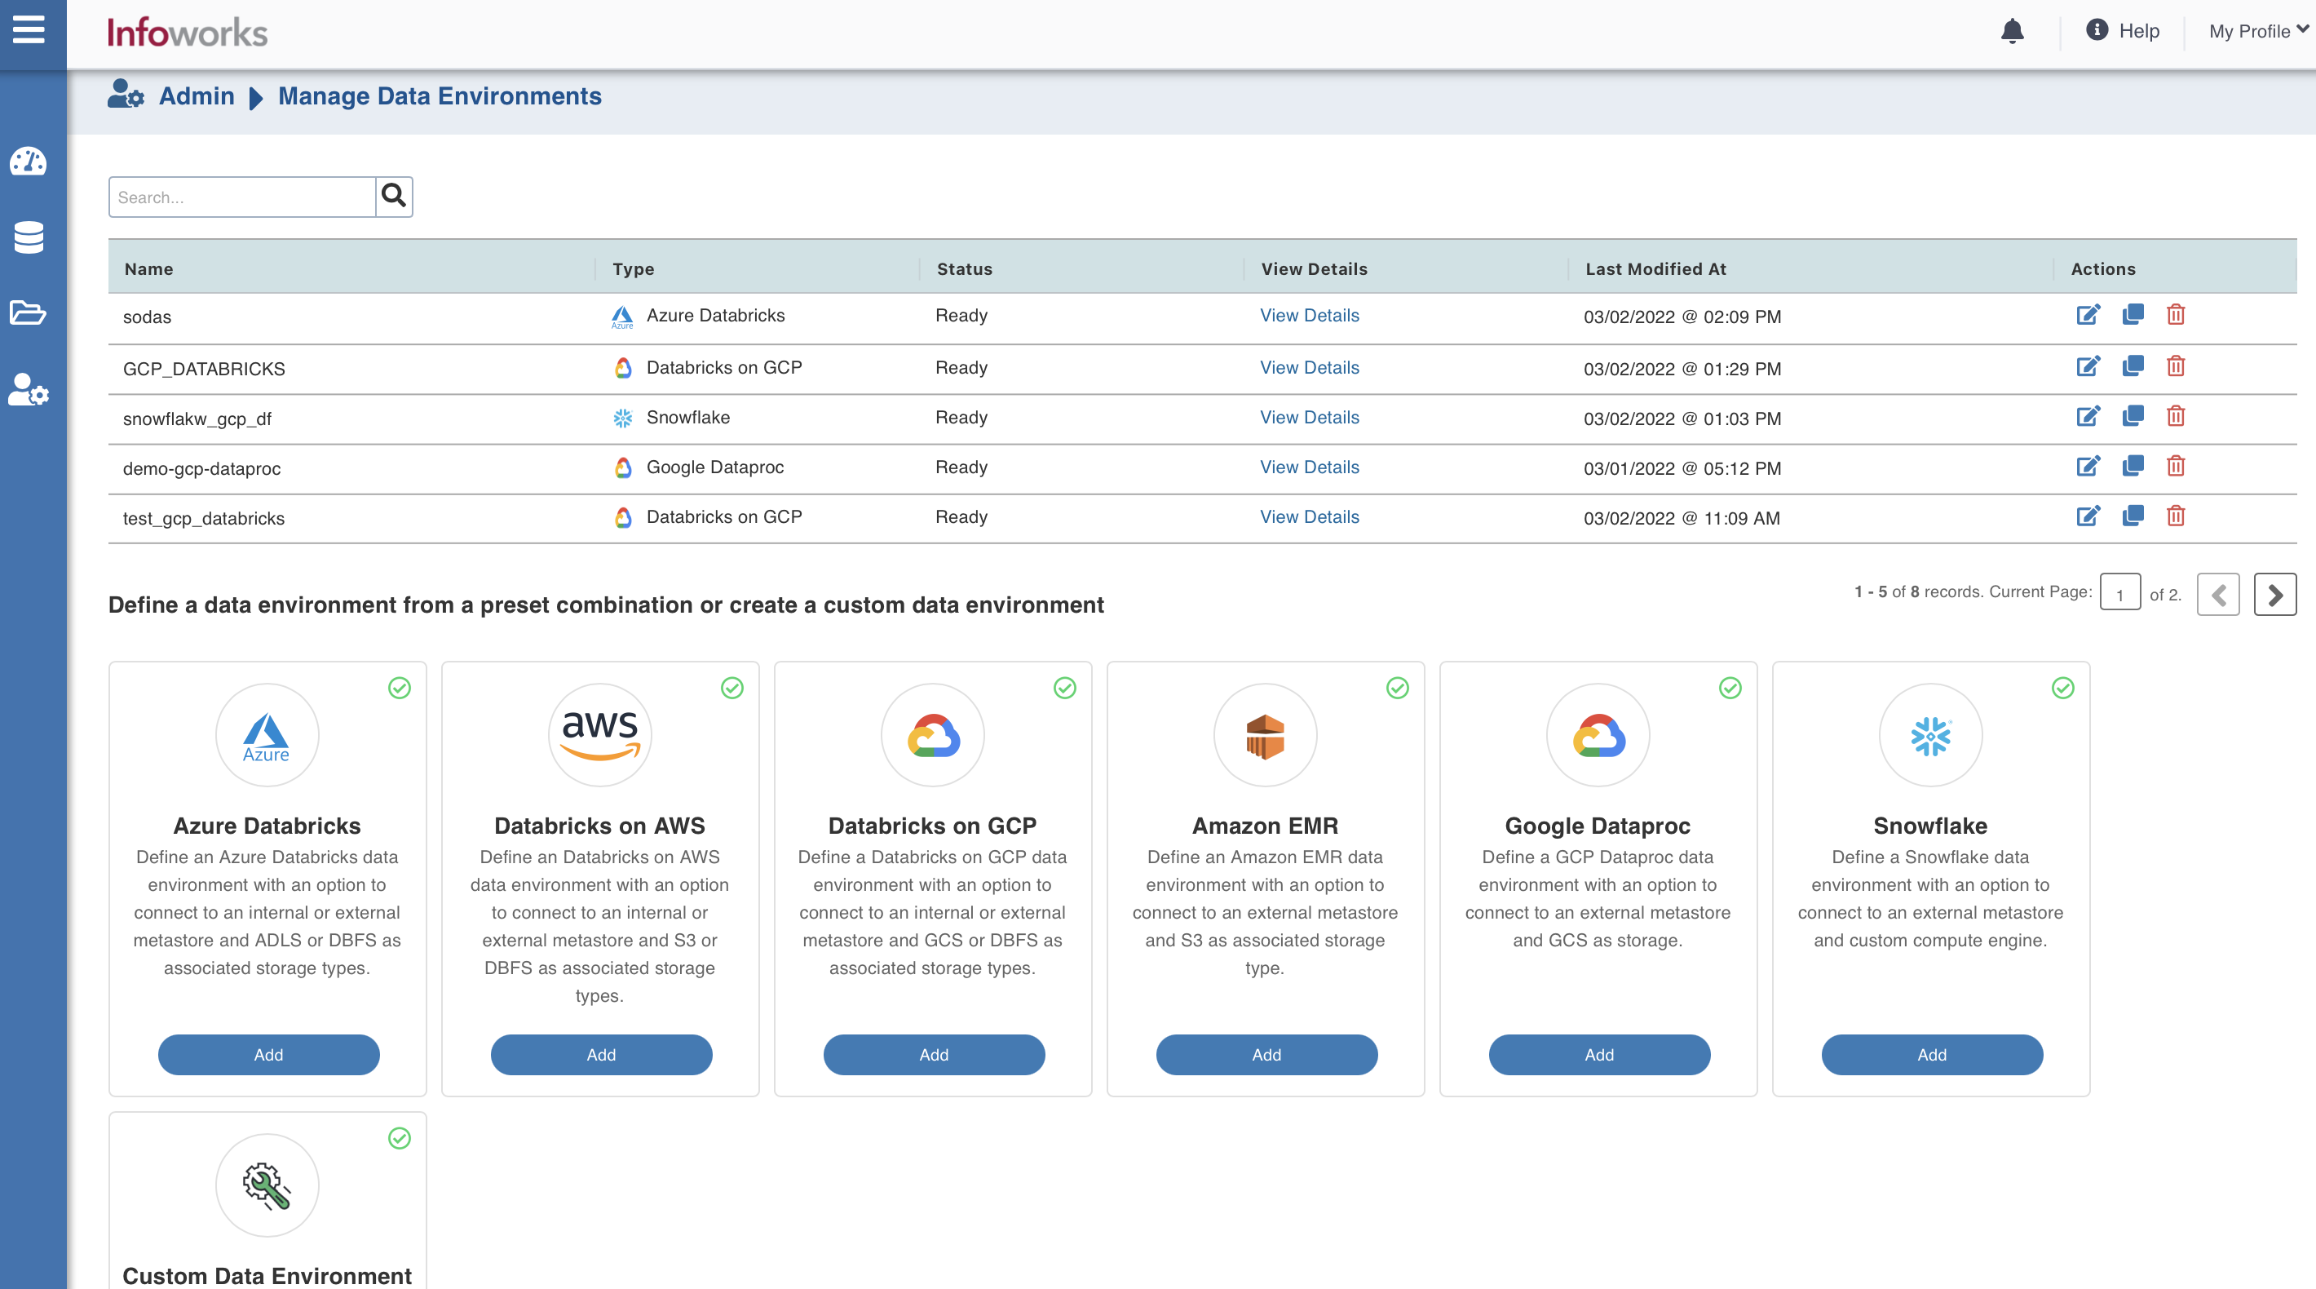Image resolution: width=2316 pixels, height=1289 pixels.
Task: Clone the sodas environment
Action: pyautogui.click(x=2133, y=315)
